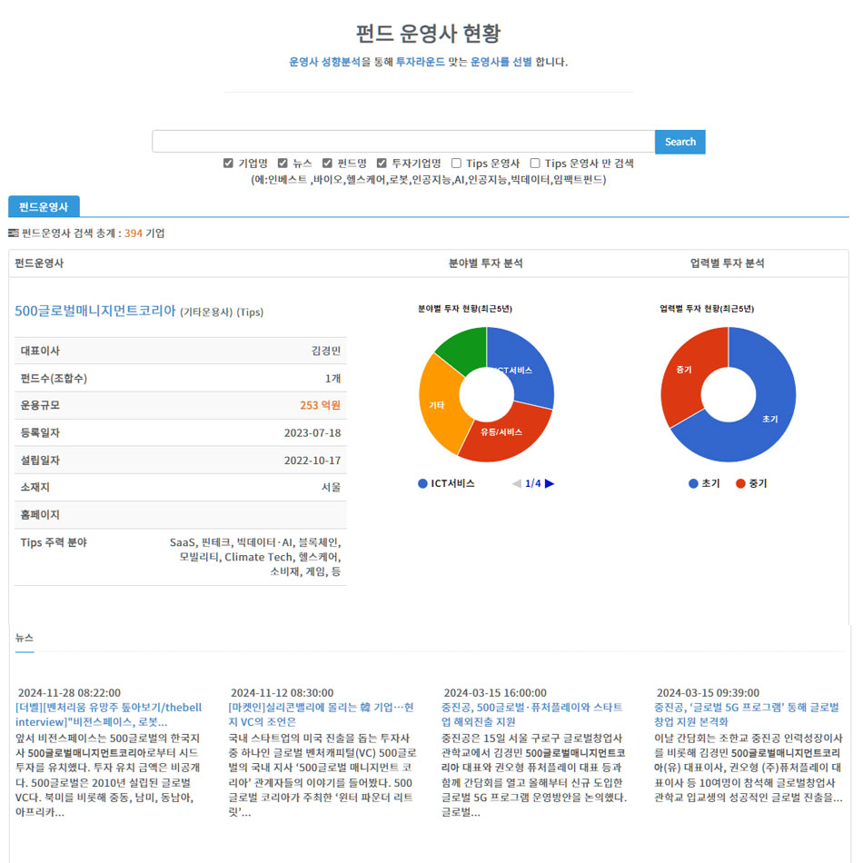Click the 2024-11-12 08:30:00 news timestamp
The width and height of the screenshot is (863, 863).
[x=282, y=693]
